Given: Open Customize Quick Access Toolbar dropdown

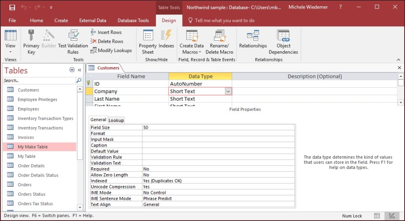Looking at the screenshot, I should coord(51,8).
